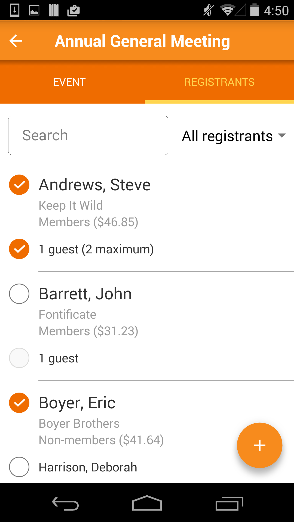
Task: Tap the back arrow in header
Action: point(16,41)
